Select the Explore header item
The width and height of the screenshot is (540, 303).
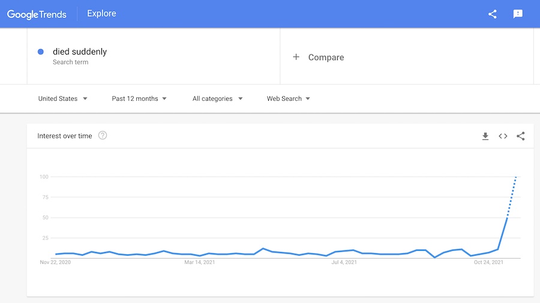pos(101,13)
